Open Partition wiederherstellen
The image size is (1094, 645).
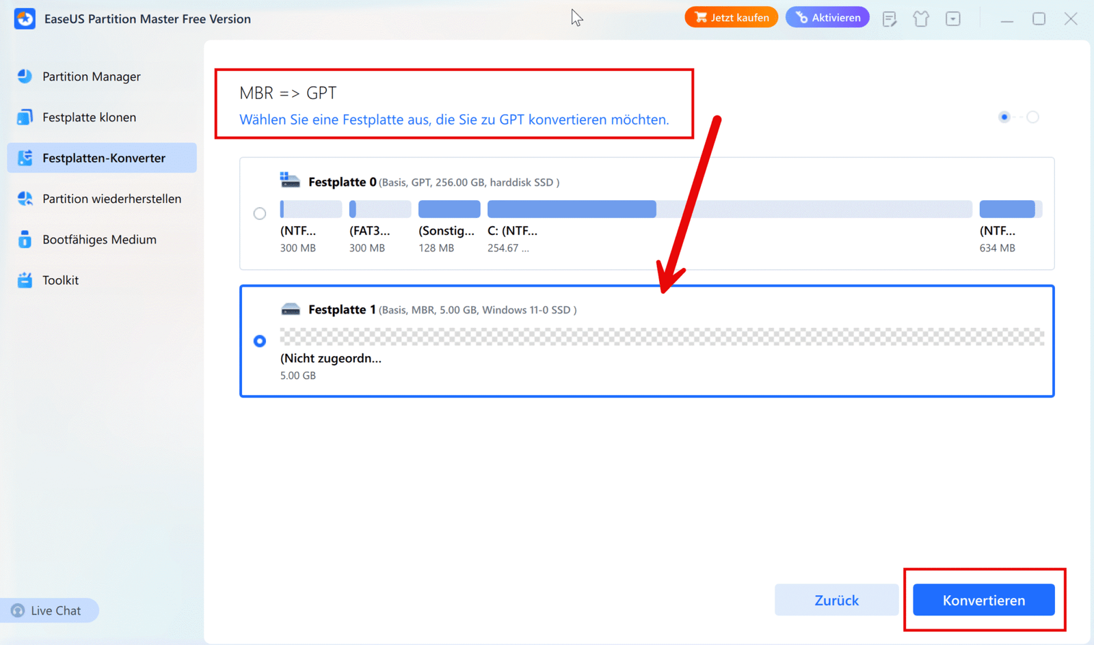111,198
